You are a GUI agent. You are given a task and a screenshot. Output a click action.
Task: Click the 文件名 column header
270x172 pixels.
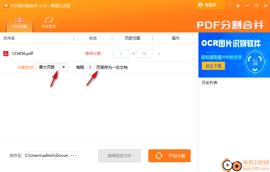pos(9,38)
